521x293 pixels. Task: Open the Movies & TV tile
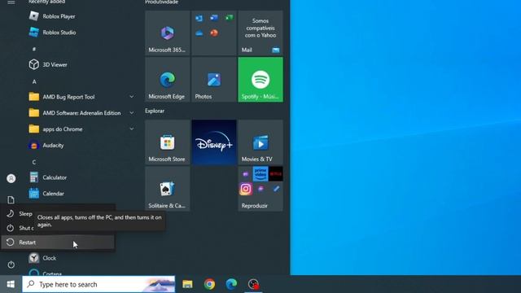pyautogui.click(x=260, y=142)
